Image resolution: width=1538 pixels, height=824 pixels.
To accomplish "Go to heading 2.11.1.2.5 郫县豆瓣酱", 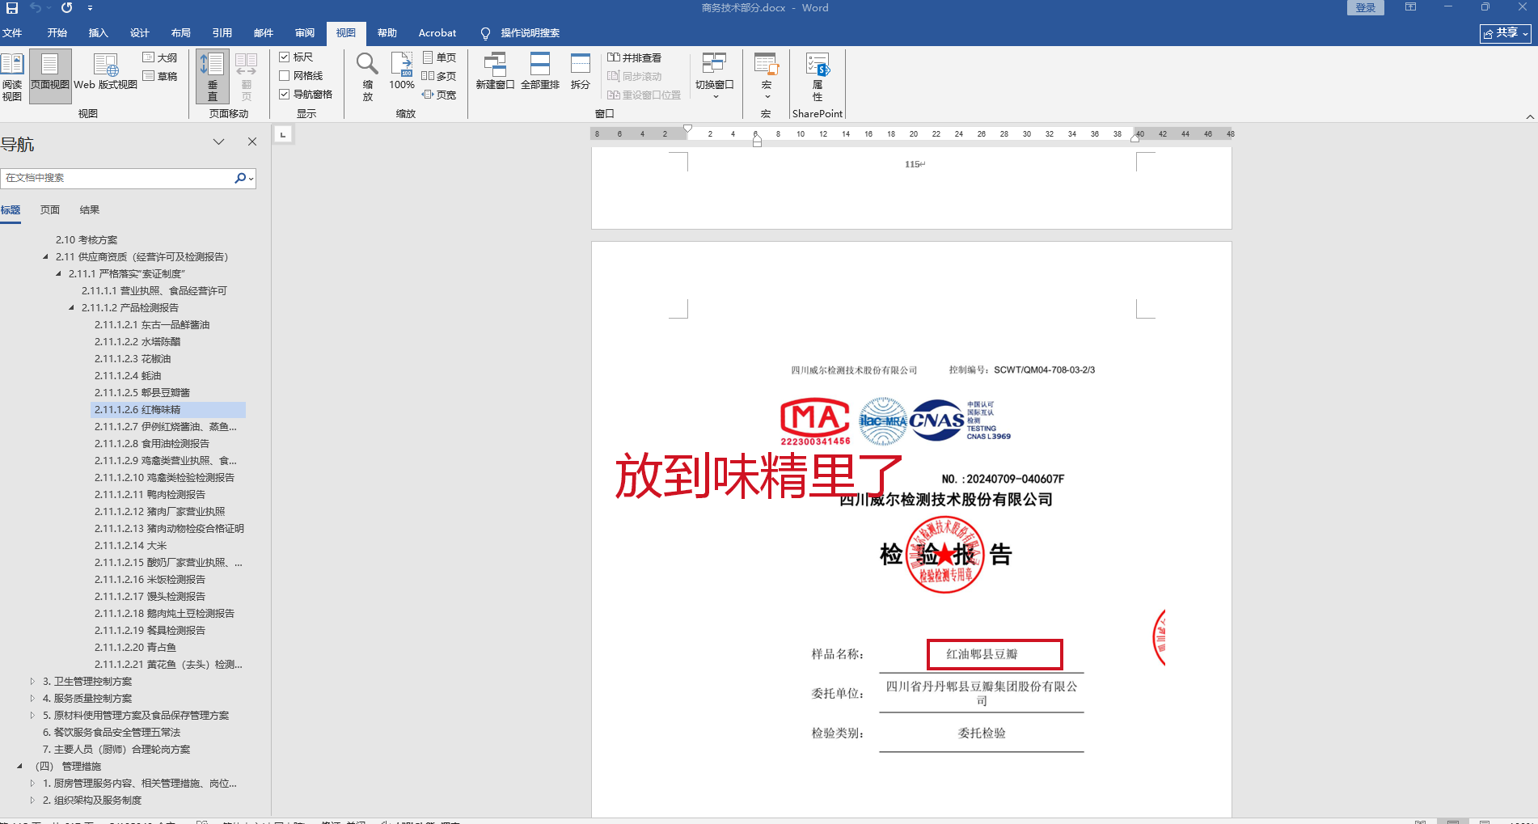I will coord(142,393).
